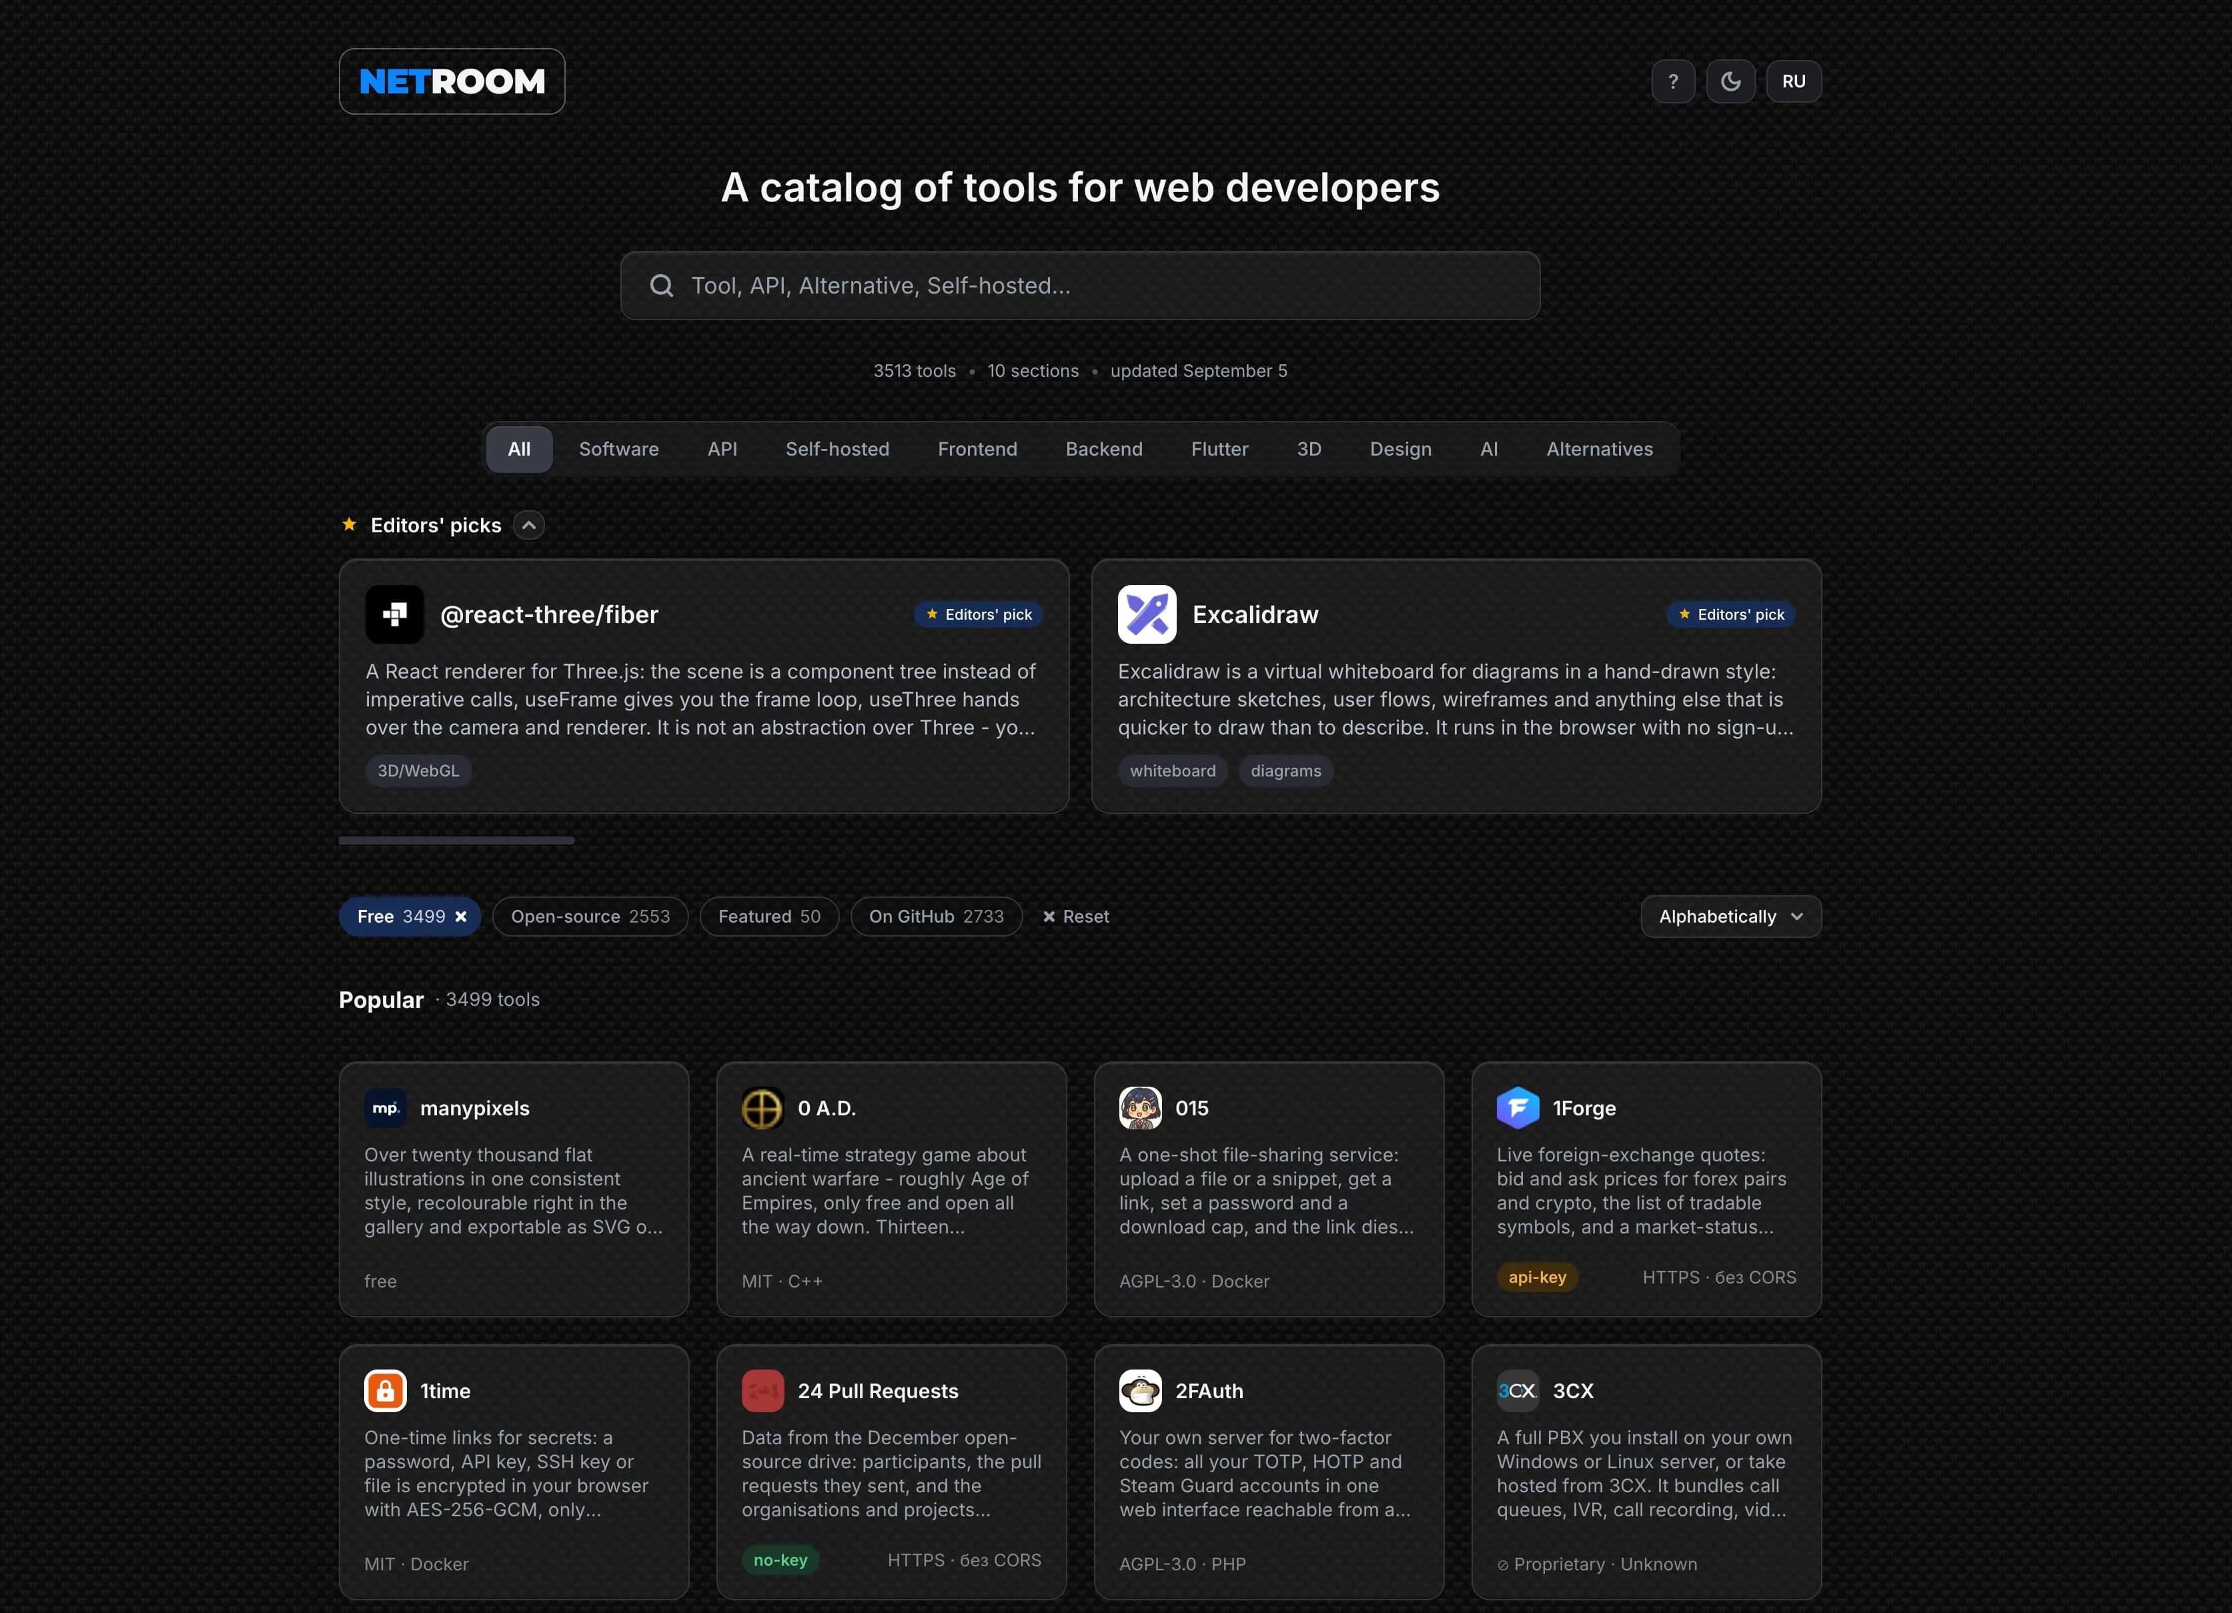
Task: Open the 24 Pull Requests card title
Action: tap(878, 1391)
